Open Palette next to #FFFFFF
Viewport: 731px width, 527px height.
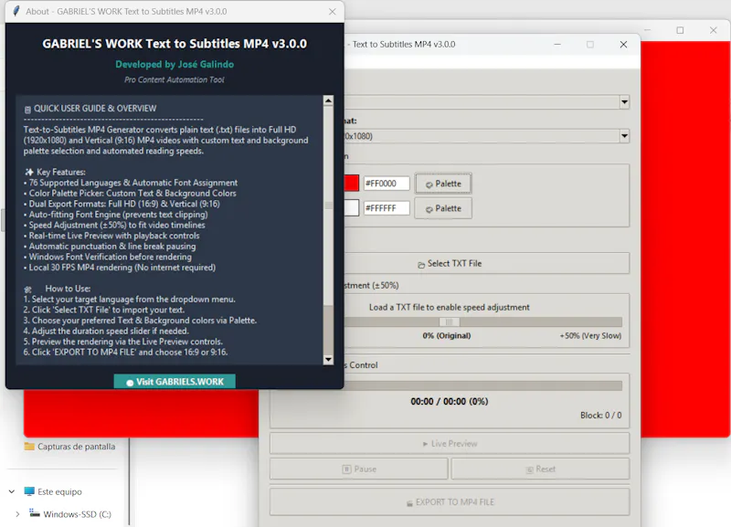pyautogui.click(x=443, y=208)
